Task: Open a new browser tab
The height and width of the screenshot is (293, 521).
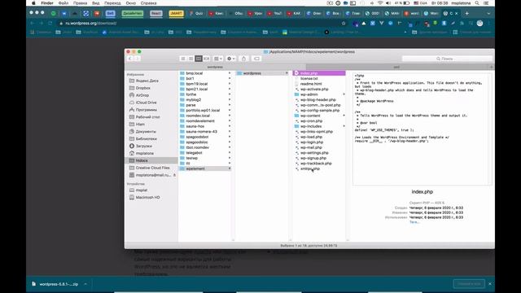Action: click(466, 13)
